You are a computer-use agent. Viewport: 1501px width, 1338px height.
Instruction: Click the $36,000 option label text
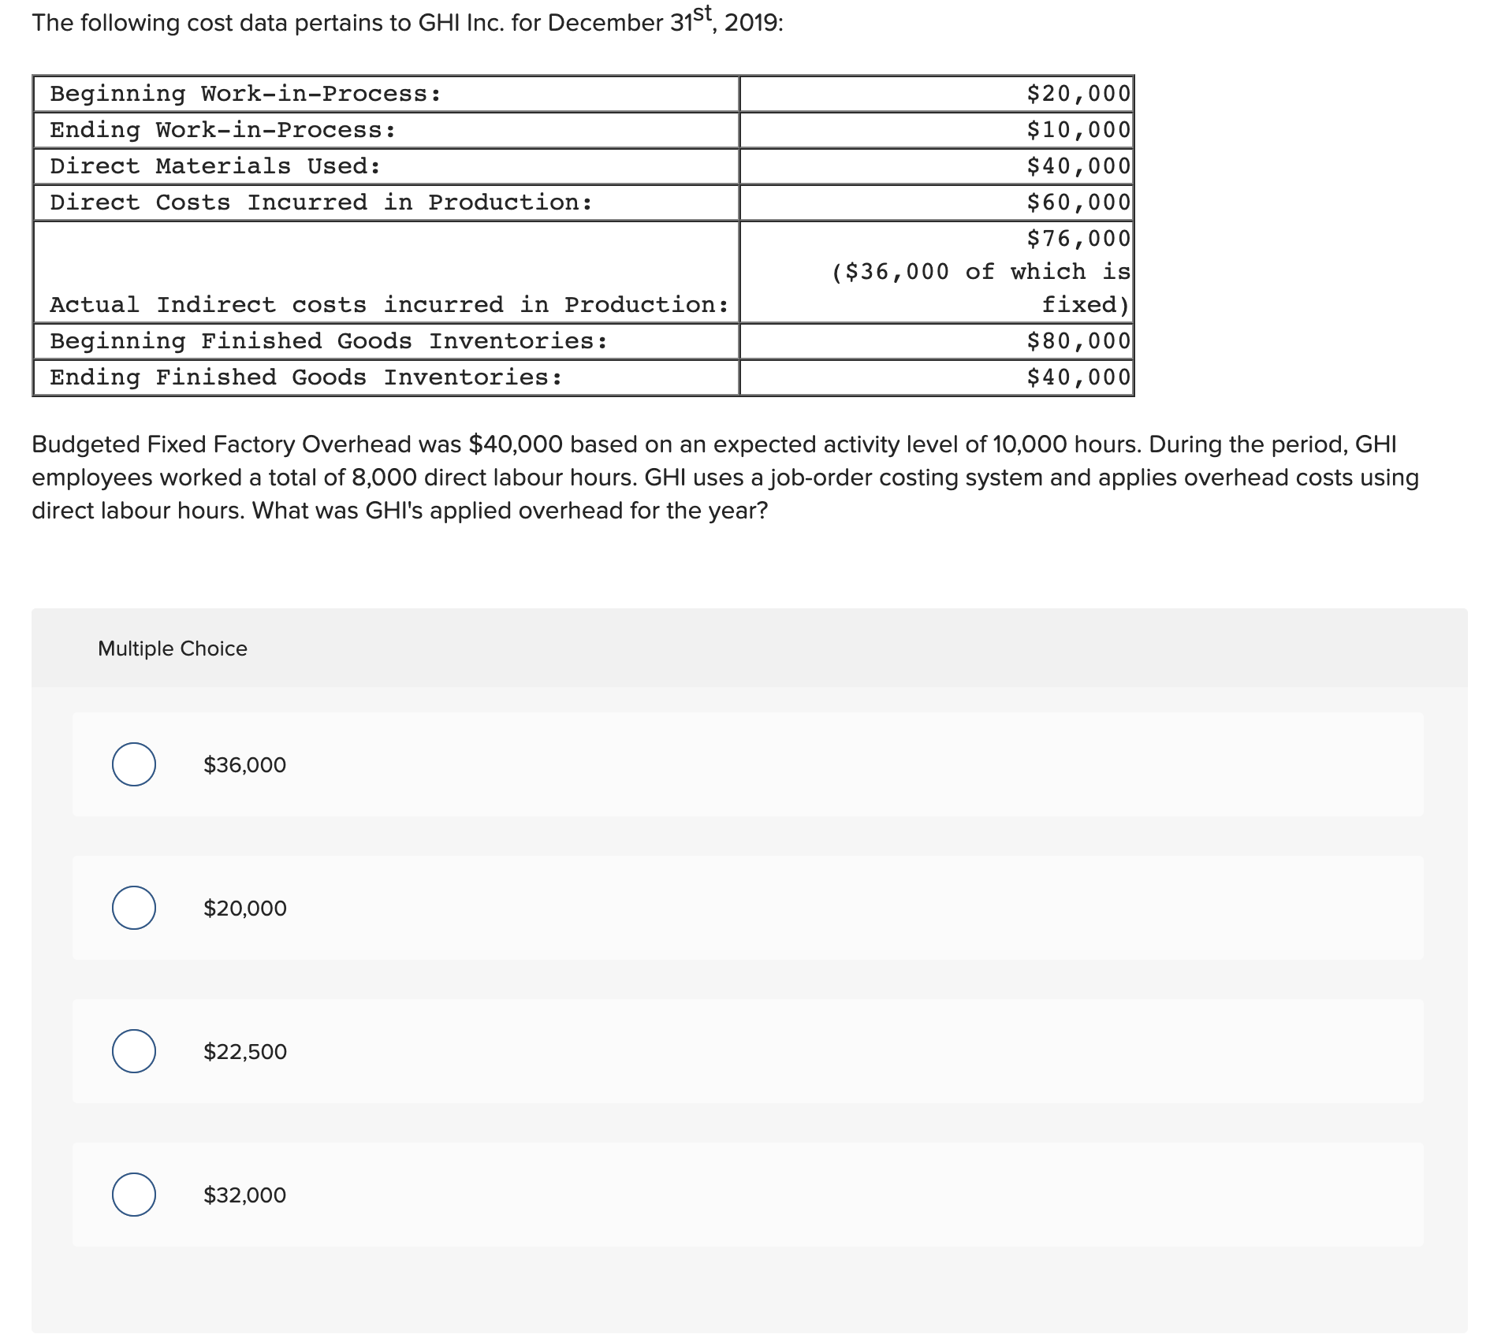[x=244, y=764]
